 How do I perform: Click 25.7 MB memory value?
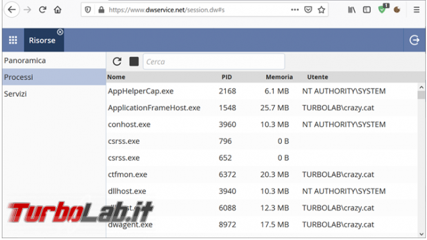275,108
